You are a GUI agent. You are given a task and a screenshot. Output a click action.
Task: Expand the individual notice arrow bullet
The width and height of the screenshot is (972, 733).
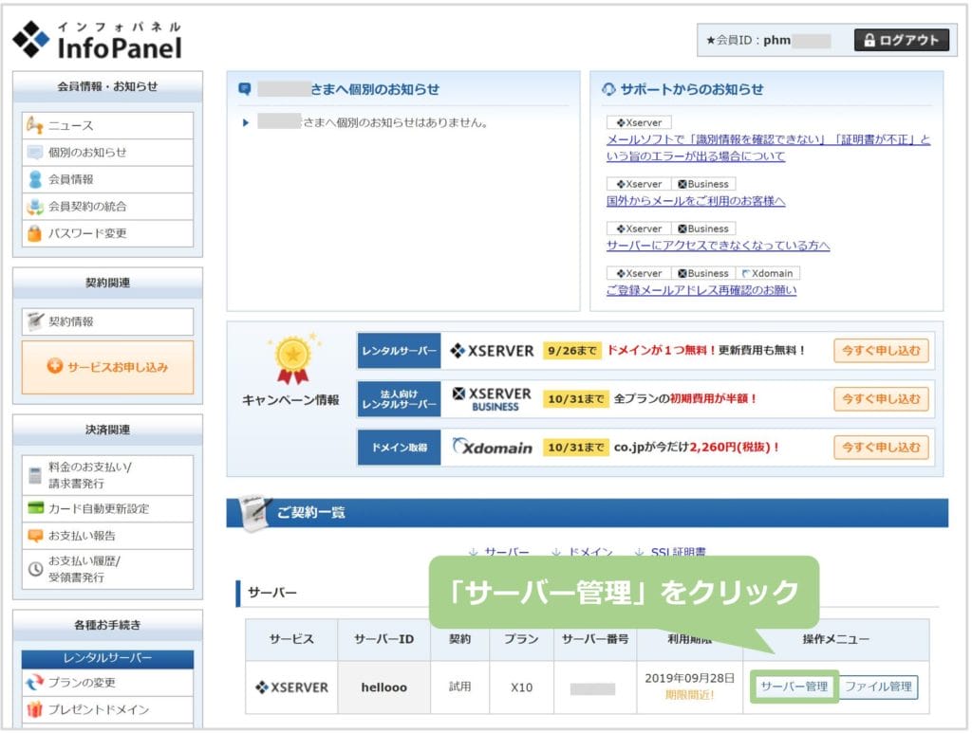[246, 122]
